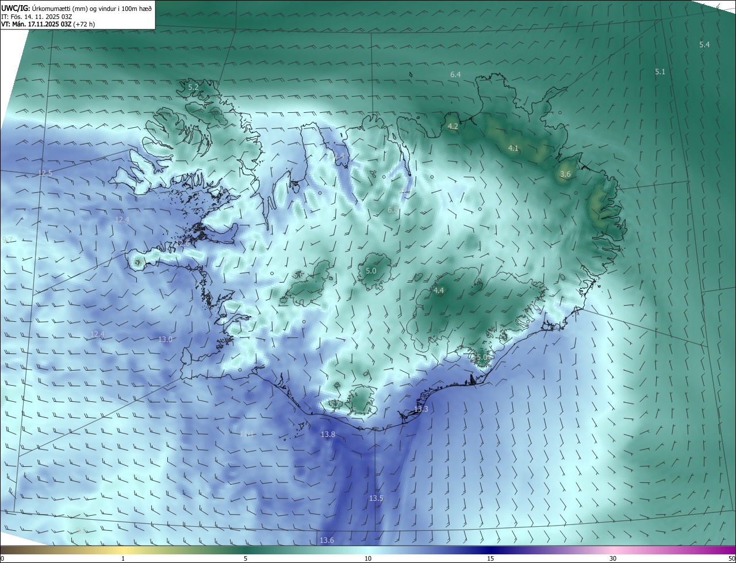
Task: Click the '50' tick on the color scale
Action: tap(731, 558)
